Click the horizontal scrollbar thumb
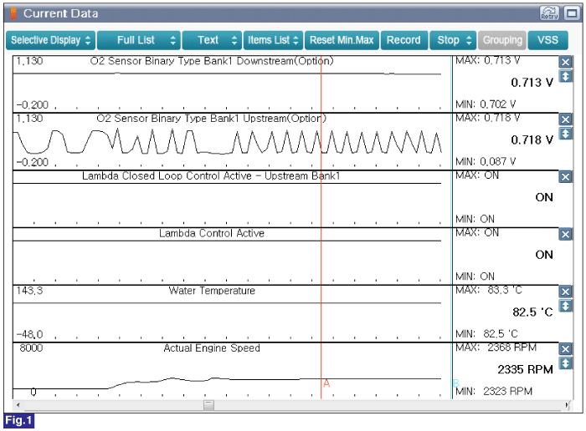 pyautogui.click(x=209, y=405)
